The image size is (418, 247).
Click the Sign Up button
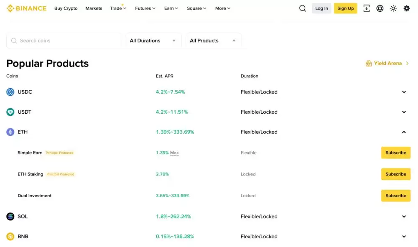(x=345, y=8)
